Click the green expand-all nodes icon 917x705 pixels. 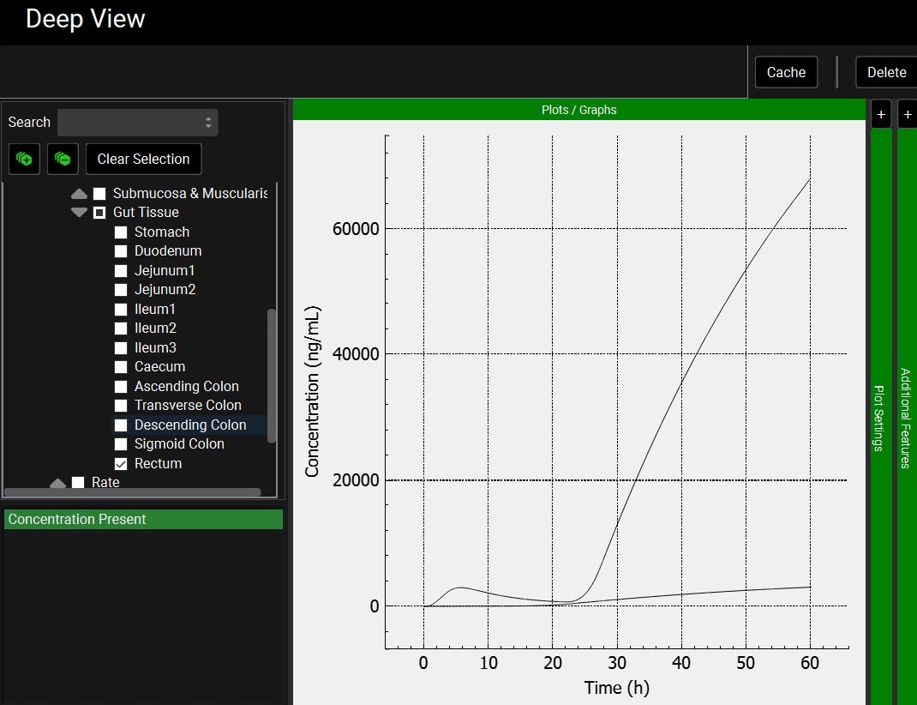click(24, 159)
